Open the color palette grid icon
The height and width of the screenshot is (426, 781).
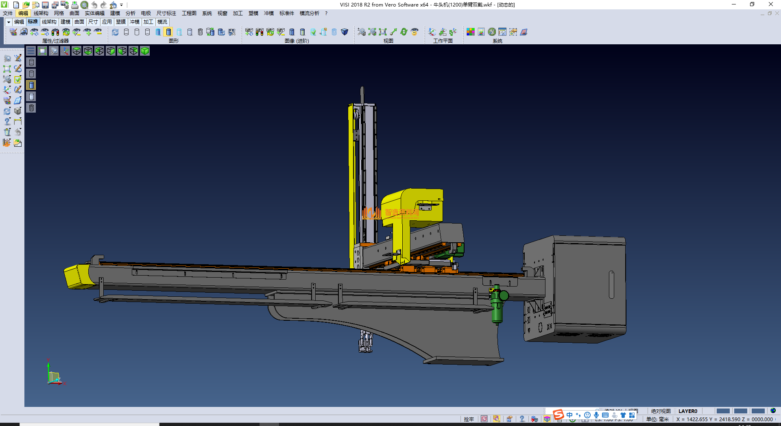point(471,32)
